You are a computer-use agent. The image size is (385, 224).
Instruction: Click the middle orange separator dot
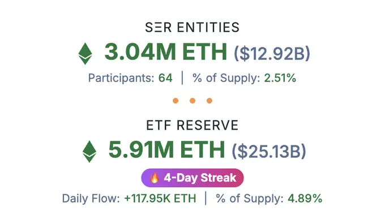(192, 101)
